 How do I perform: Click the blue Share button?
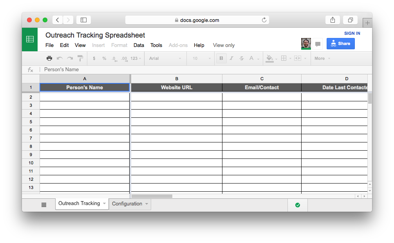point(340,43)
